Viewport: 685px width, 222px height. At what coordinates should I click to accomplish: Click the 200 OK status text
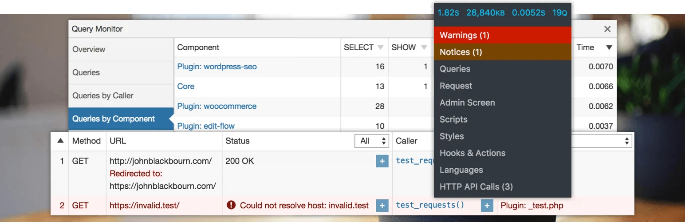240,161
